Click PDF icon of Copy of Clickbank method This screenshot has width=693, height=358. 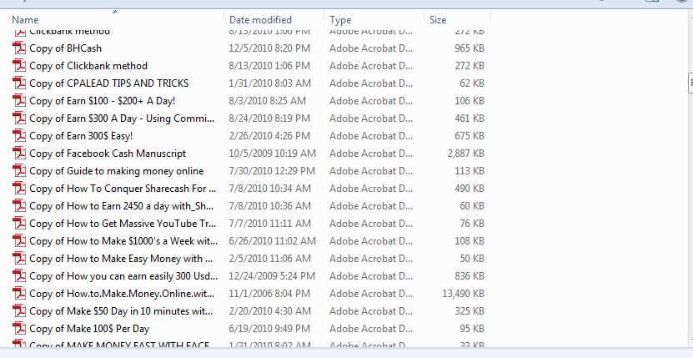(x=19, y=65)
